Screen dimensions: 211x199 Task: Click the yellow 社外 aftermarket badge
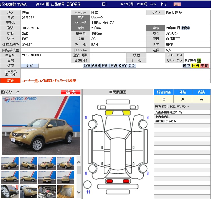click(195, 66)
